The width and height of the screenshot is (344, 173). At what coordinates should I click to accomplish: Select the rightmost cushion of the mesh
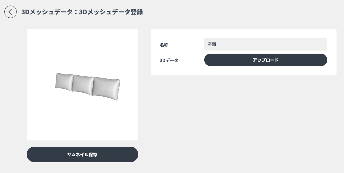106,88
